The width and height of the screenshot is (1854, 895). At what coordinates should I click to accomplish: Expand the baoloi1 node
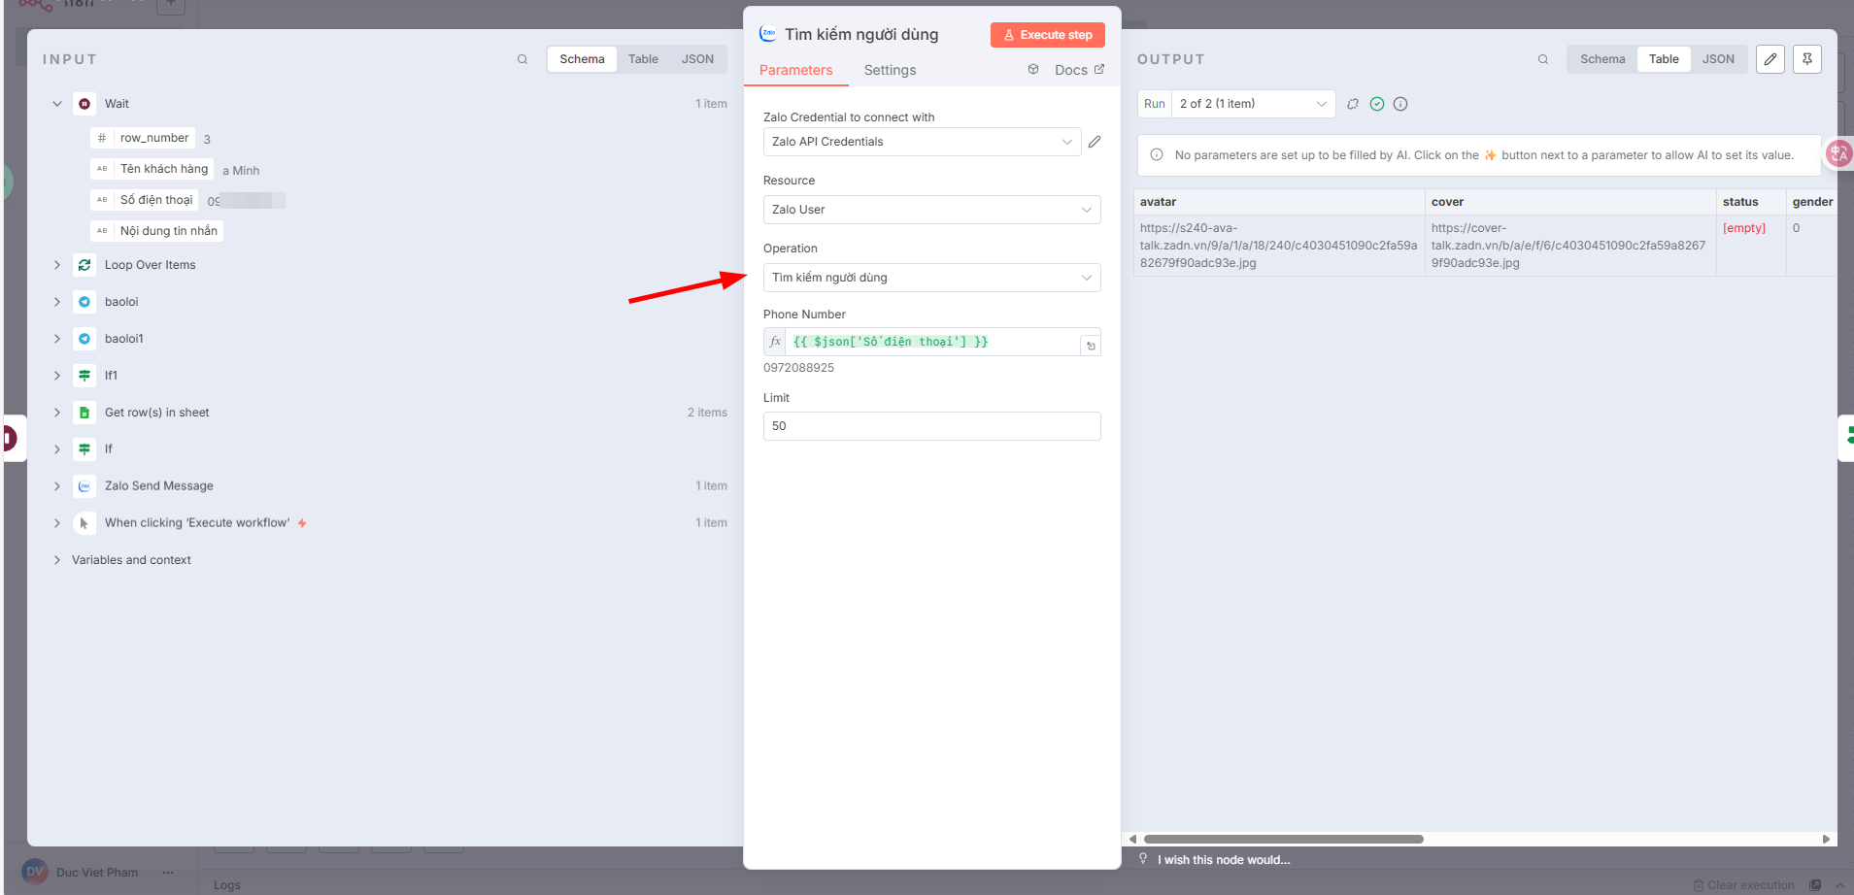[x=57, y=339]
